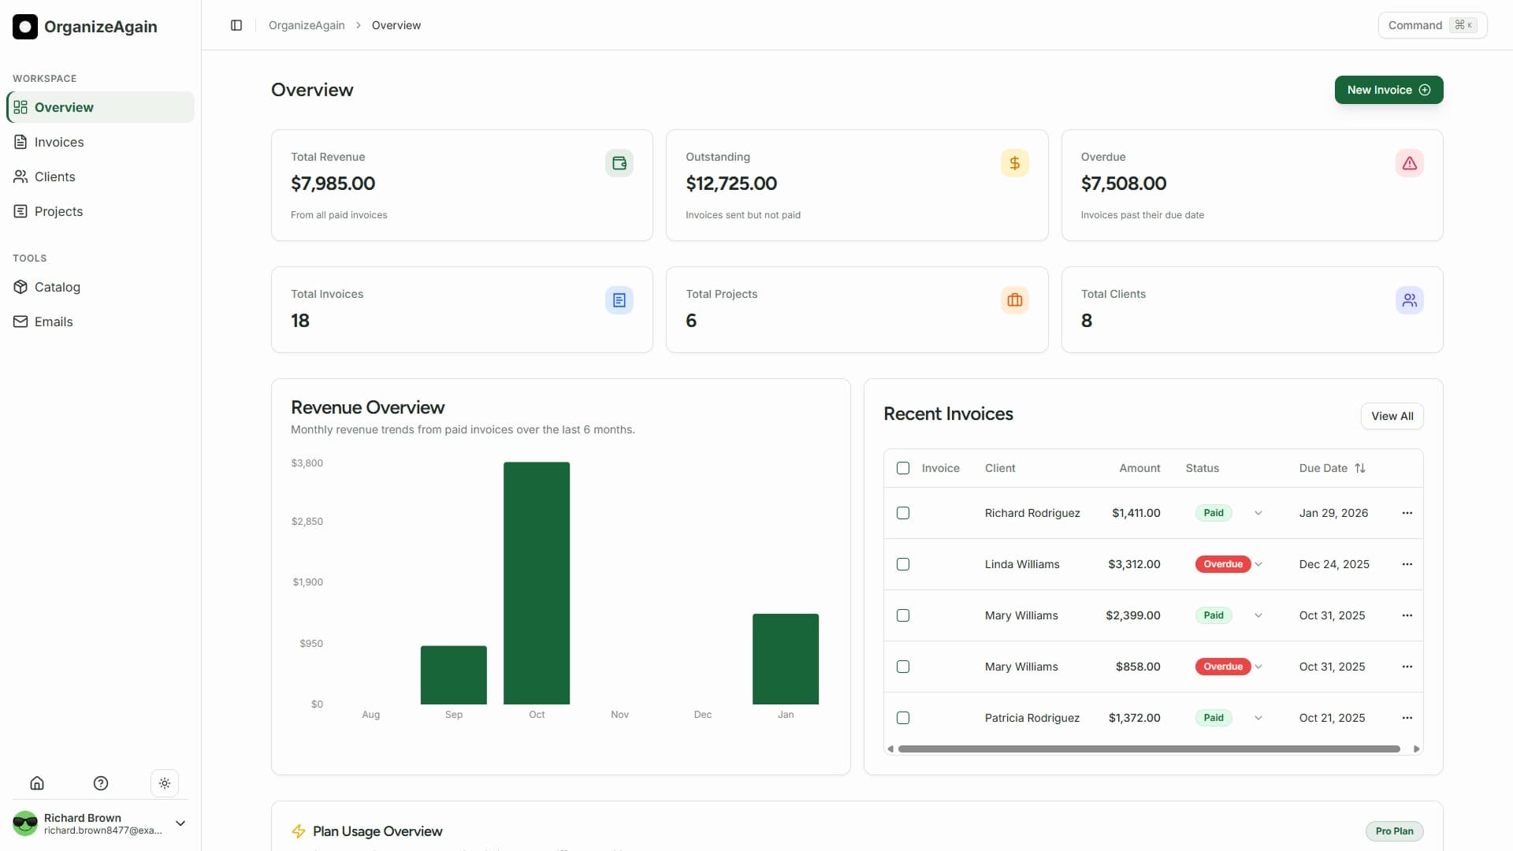
Task: Expand status dropdown for Richard Rodriguez invoice
Action: (1258, 513)
